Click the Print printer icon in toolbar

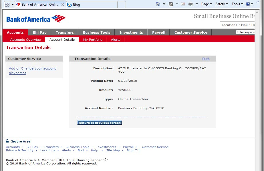coord(191,4)
